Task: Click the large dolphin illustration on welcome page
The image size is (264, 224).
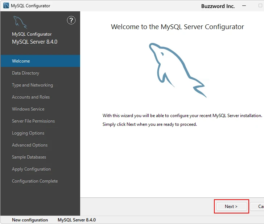Action: coord(178,70)
